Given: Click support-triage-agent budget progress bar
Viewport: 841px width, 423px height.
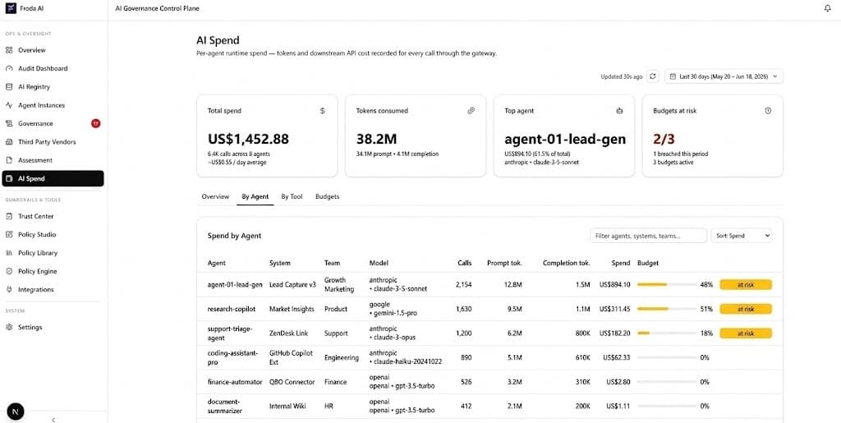Looking at the screenshot, I should pos(666,333).
